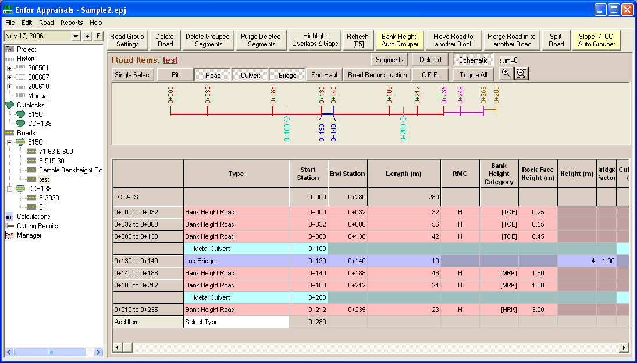Select Cutting Permits in the tree
The height and width of the screenshot is (363, 637).
tap(37, 226)
